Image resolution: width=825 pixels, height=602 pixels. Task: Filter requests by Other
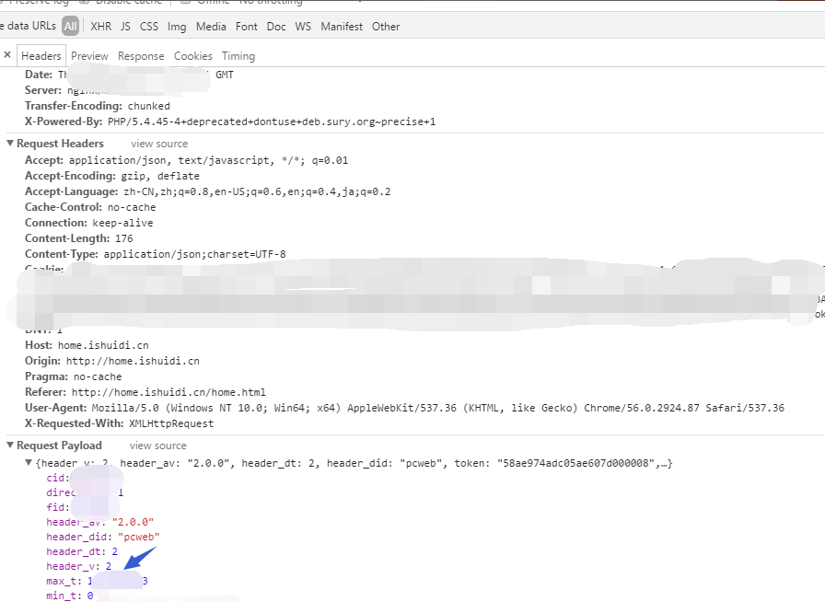tap(386, 27)
